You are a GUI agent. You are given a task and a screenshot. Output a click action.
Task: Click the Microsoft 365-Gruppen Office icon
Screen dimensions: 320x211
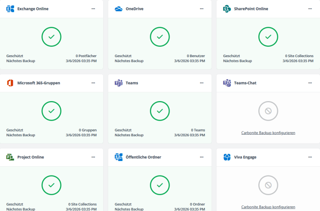tap(10, 83)
